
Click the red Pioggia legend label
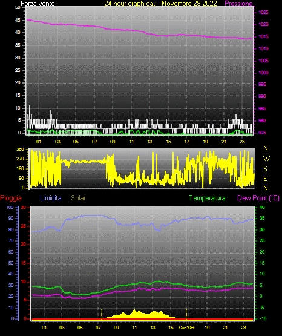(x=11, y=198)
